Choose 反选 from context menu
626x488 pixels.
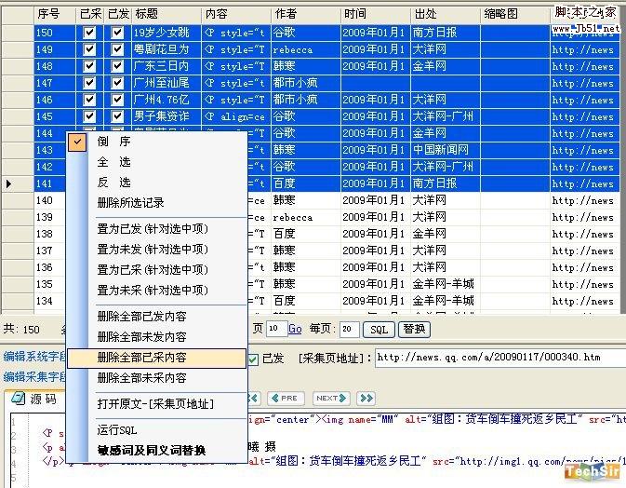click(156, 183)
